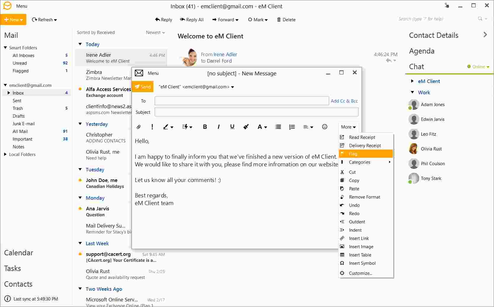Insert a bulleted list

[278, 127]
